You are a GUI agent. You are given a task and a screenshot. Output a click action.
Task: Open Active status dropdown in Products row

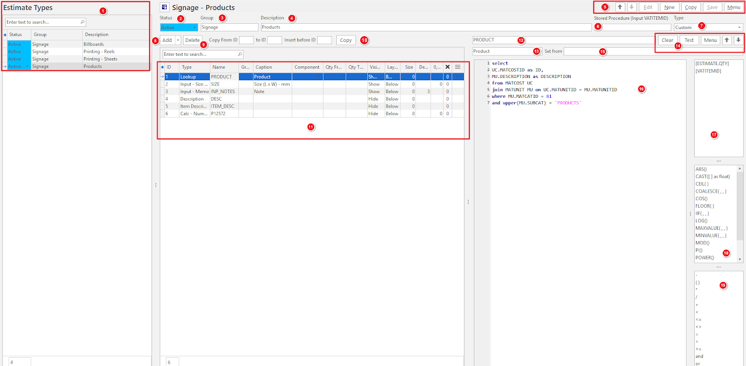[27, 66]
